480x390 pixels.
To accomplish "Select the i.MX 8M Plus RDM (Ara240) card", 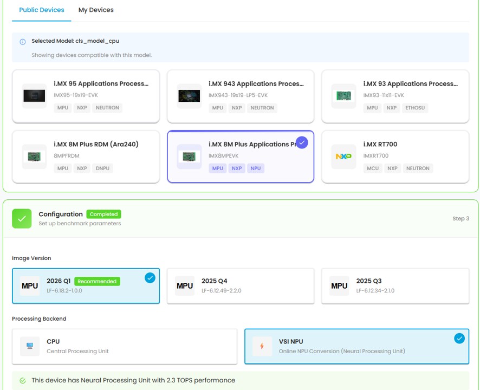I will point(86,157).
